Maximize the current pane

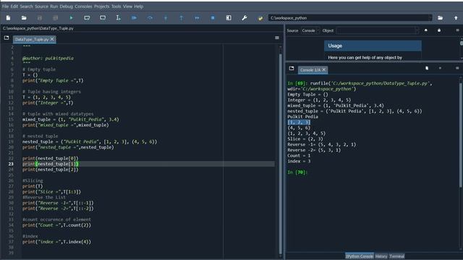tap(229, 18)
